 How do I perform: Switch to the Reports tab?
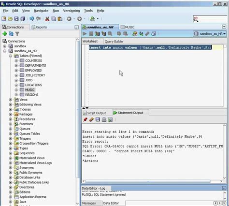tap(39, 27)
